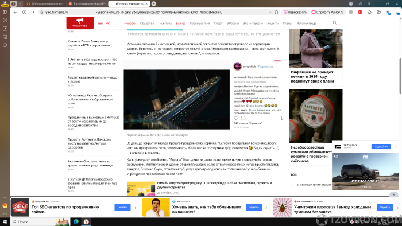
Task: Click the Пересказать button
Action: pos(295,12)
